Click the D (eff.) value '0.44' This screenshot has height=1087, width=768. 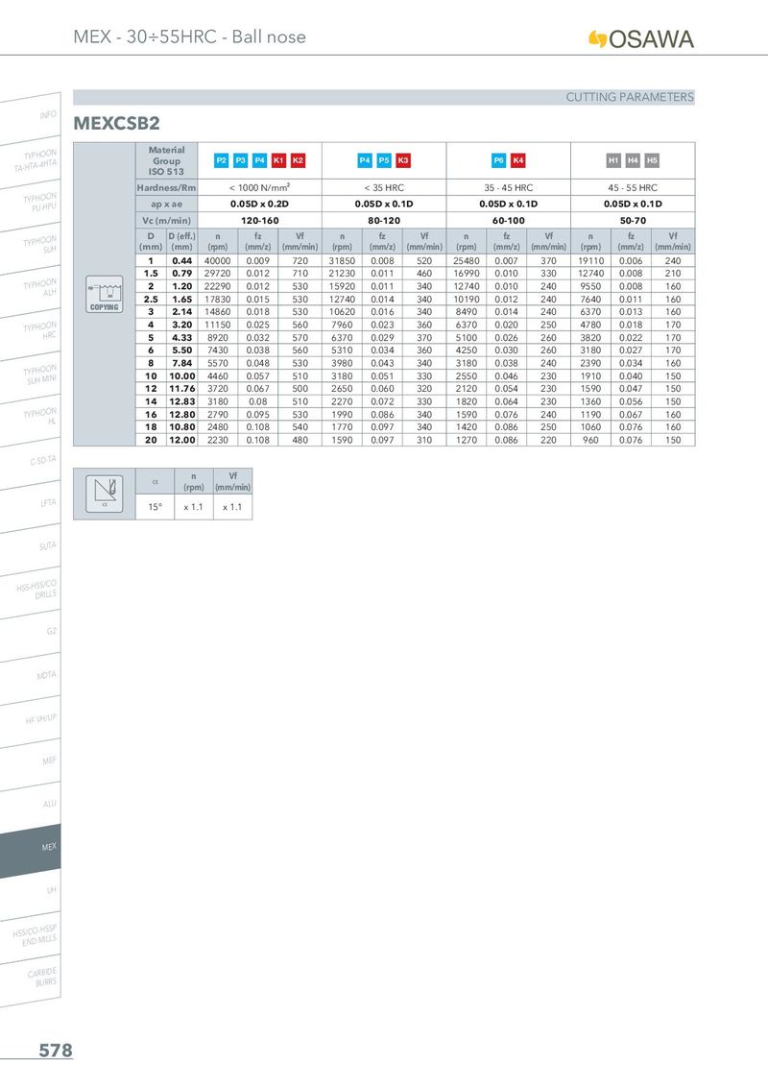click(x=182, y=260)
